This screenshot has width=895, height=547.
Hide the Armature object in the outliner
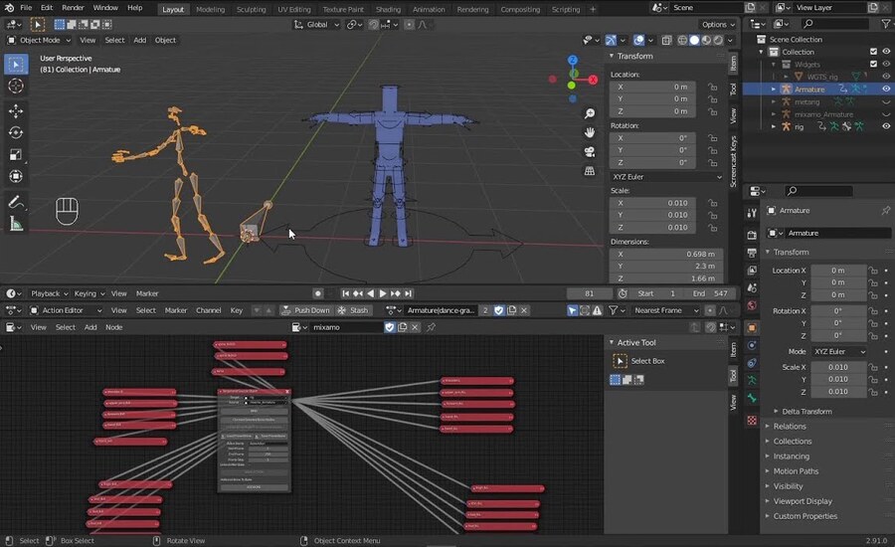click(x=885, y=90)
